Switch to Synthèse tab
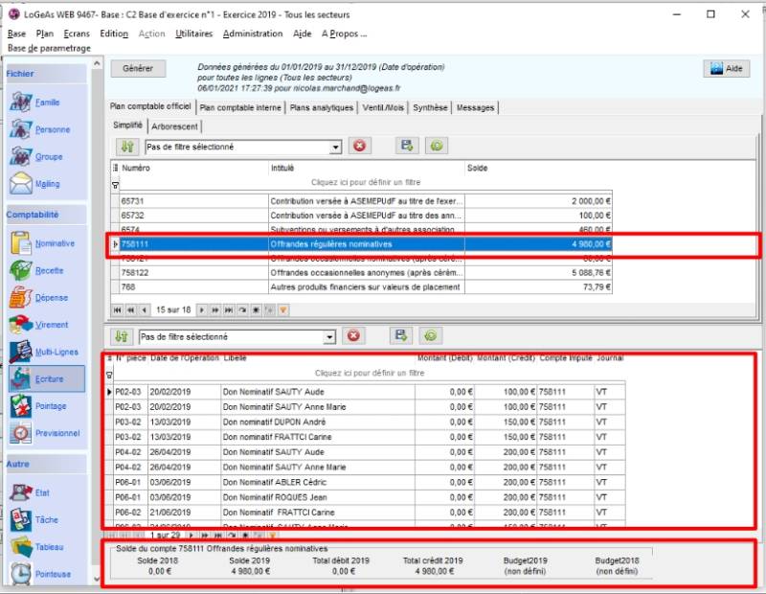The image size is (766, 594). pos(430,107)
